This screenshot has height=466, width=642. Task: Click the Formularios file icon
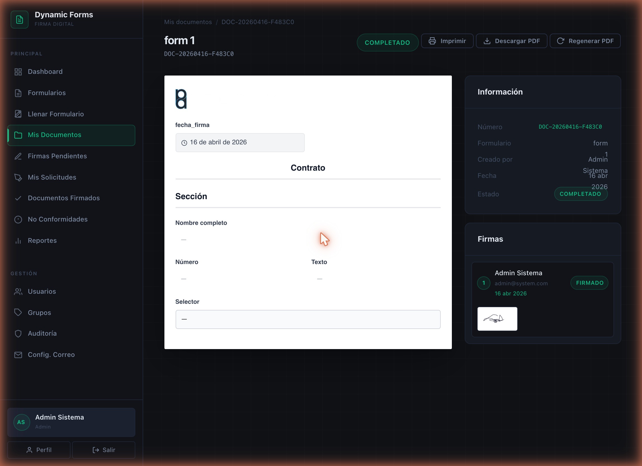(x=18, y=93)
